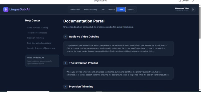Jump to The Extraction Process sidebar link
201x92 pixels.
[x=37, y=33]
